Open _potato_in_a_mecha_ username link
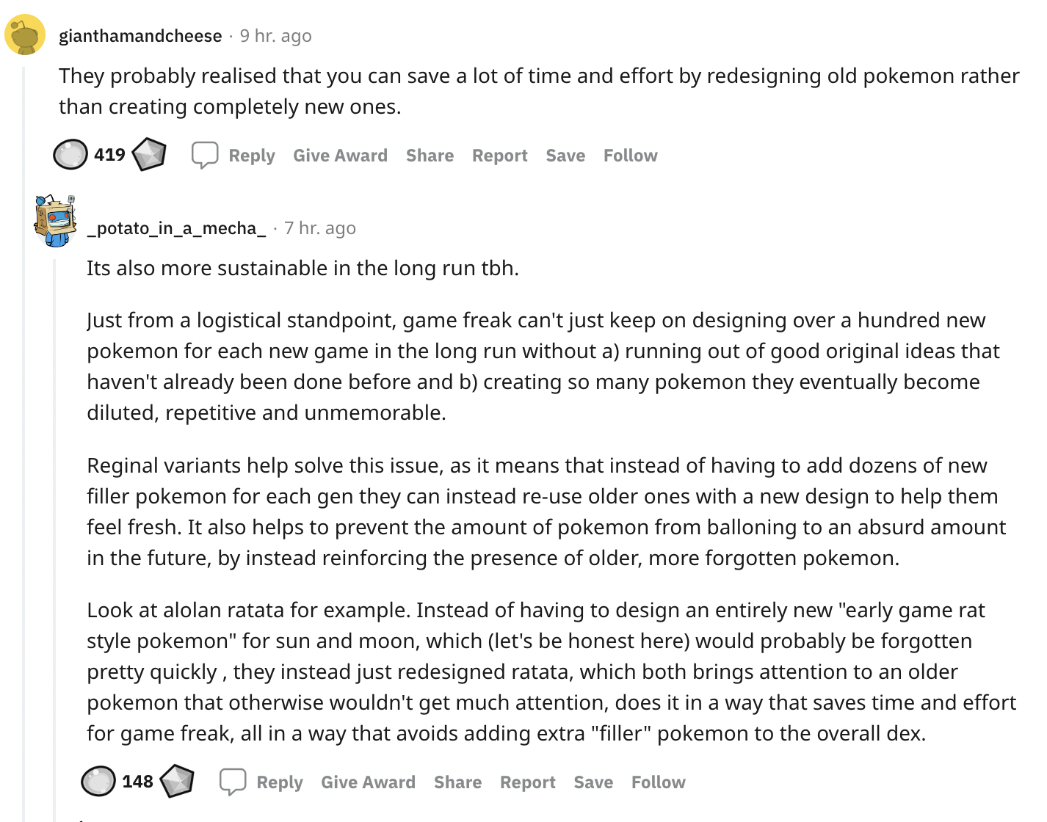Viewport: 1047px width, 822px height. [x=176, y=228]
